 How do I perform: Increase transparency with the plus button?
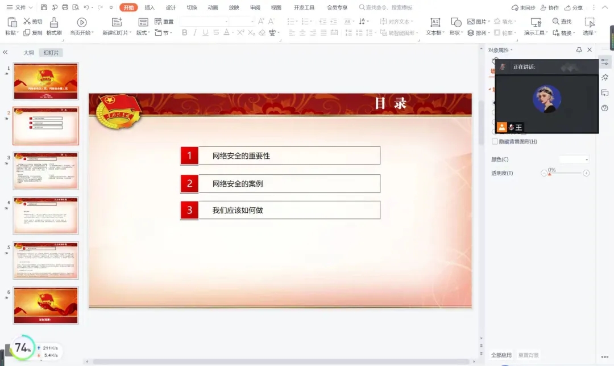pyautogui.click(x=586, y=173)
